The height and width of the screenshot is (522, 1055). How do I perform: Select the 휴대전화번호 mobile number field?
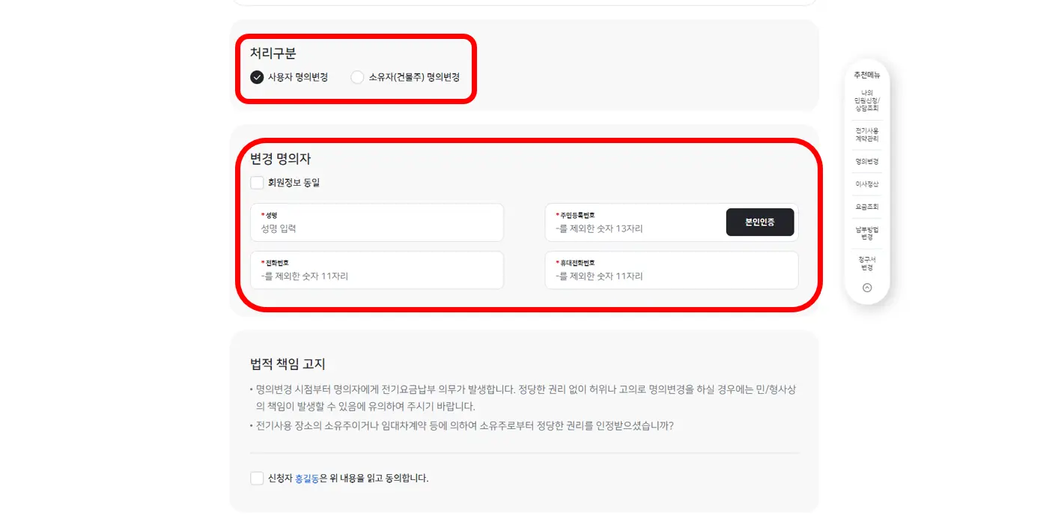(x=672, y=270)
